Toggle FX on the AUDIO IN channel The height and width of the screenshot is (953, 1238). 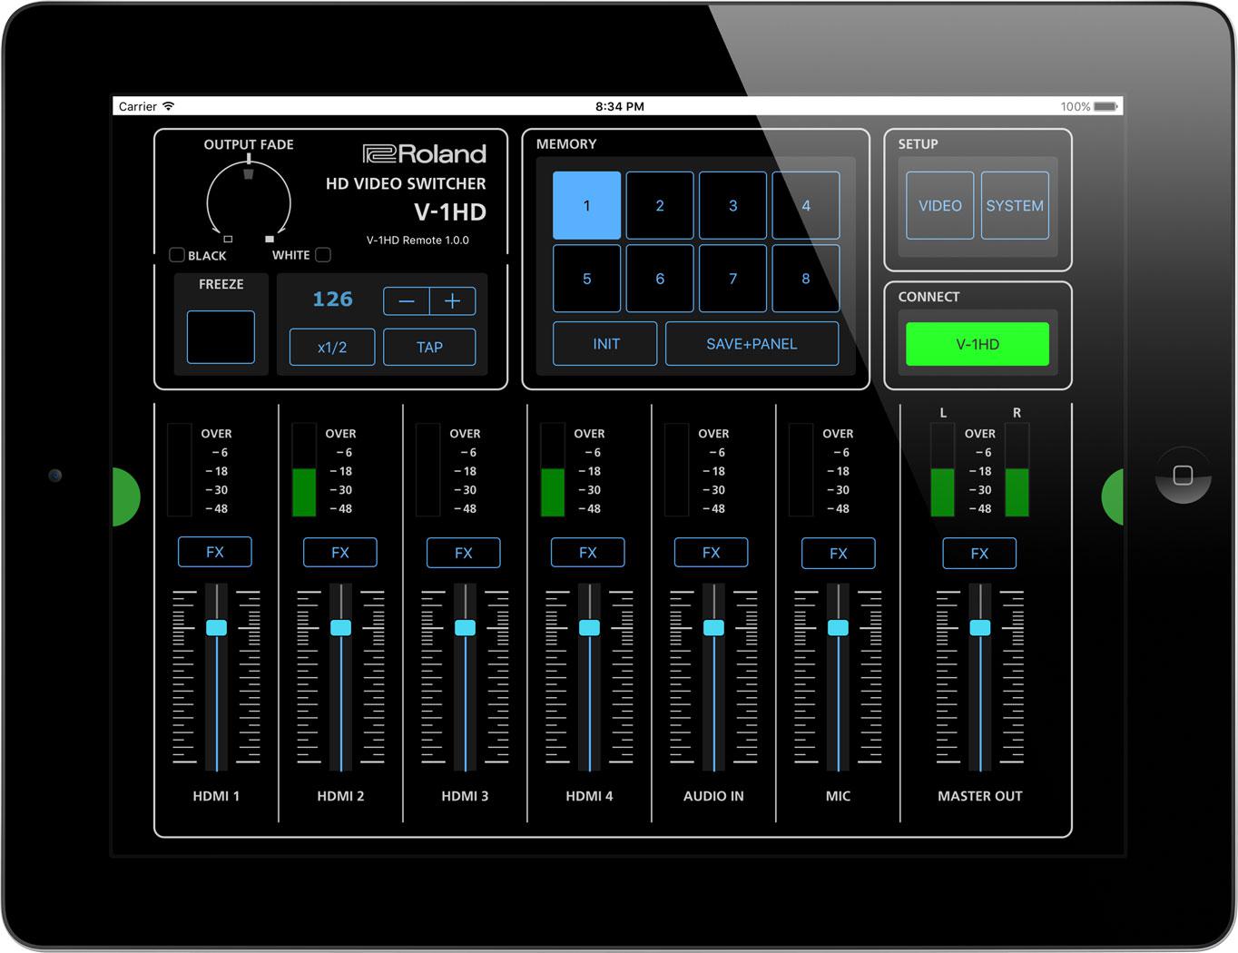[x=712, y=553]
